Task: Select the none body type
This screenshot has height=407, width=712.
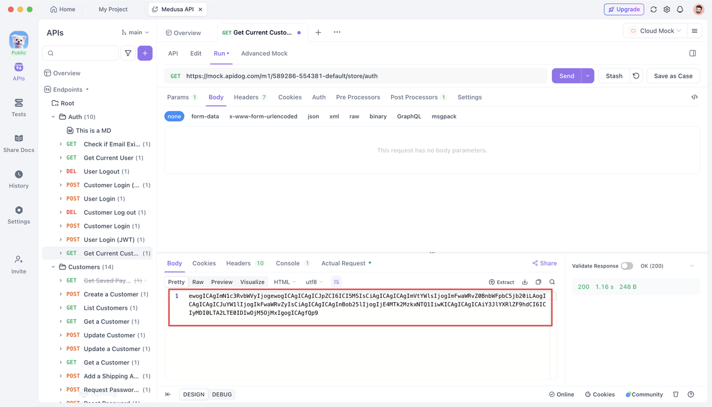Action: 174,116
